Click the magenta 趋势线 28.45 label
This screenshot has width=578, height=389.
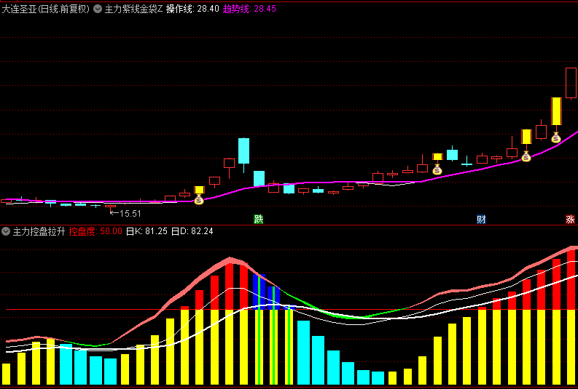coord(249,9)
